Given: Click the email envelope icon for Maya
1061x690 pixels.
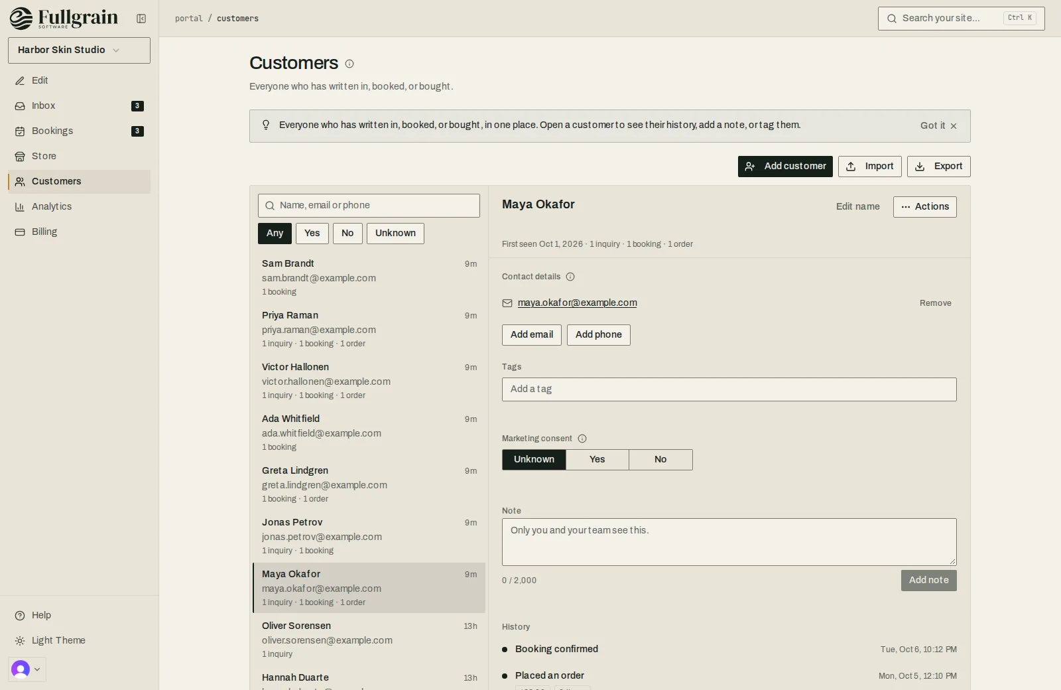Looking at the screenshot, I should (507, 303).
